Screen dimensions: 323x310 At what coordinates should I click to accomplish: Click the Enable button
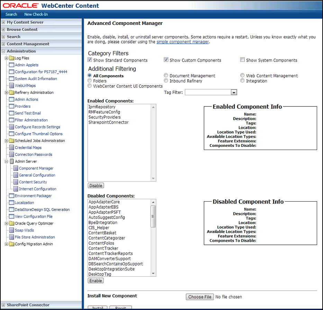click(x=96, y=281)
